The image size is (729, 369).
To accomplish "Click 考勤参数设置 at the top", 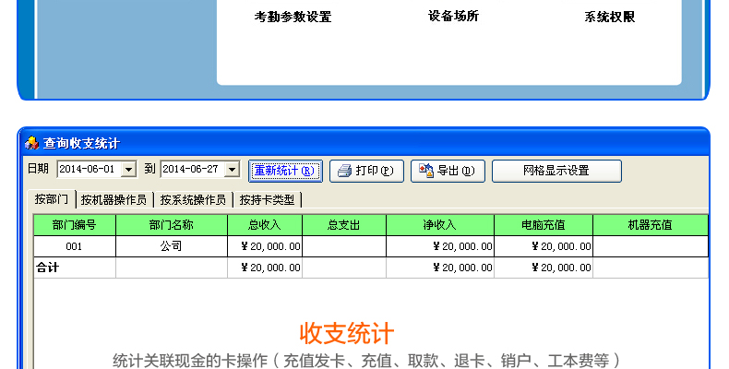I will tap(293, 17).
